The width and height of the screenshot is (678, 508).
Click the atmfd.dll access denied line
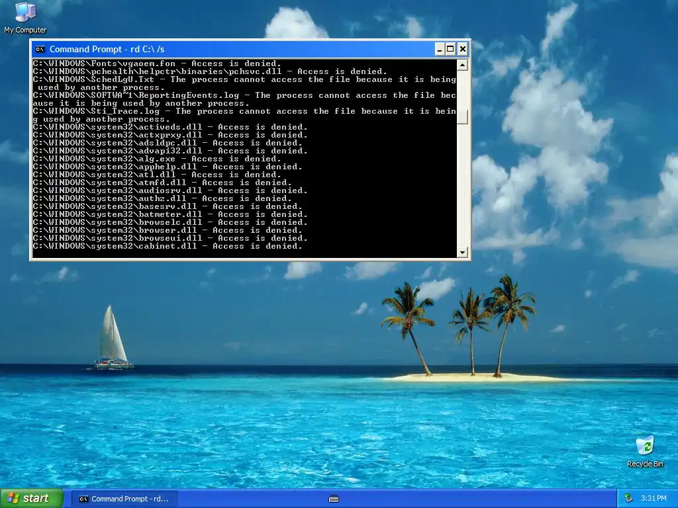click(x=162, y=183)
